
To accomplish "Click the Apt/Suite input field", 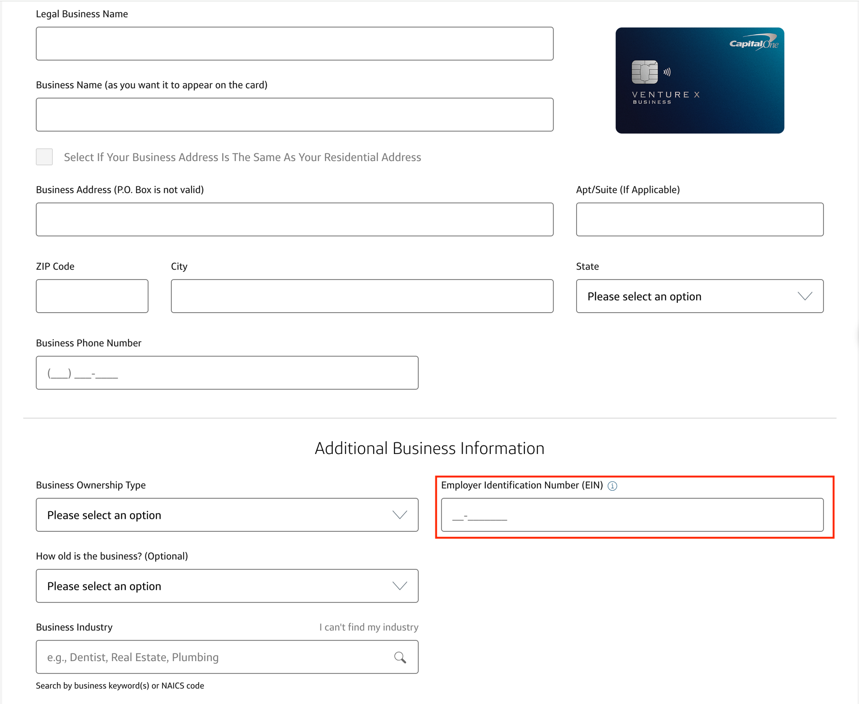I will [699, 219].
